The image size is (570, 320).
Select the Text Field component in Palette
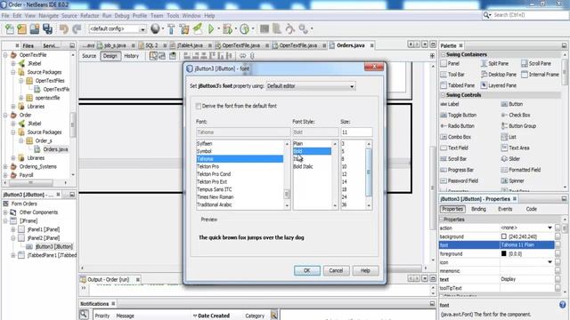(x=454, y=148)
